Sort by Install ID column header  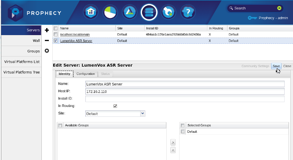[x=176, y=28]
